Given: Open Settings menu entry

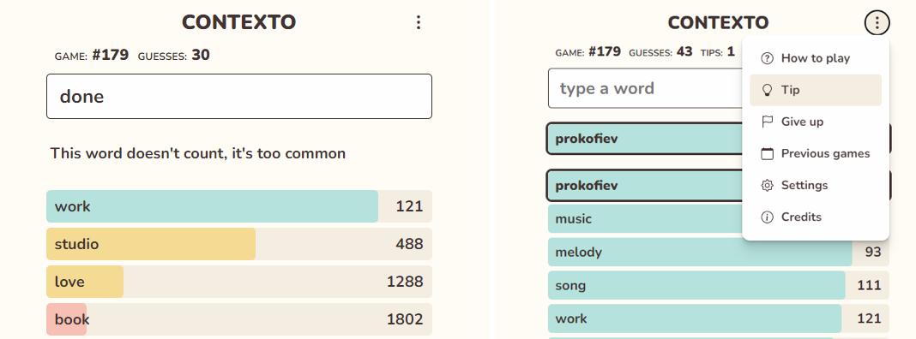Looking at the screenshot, I should pyautogui.click(x=816, y=185).
